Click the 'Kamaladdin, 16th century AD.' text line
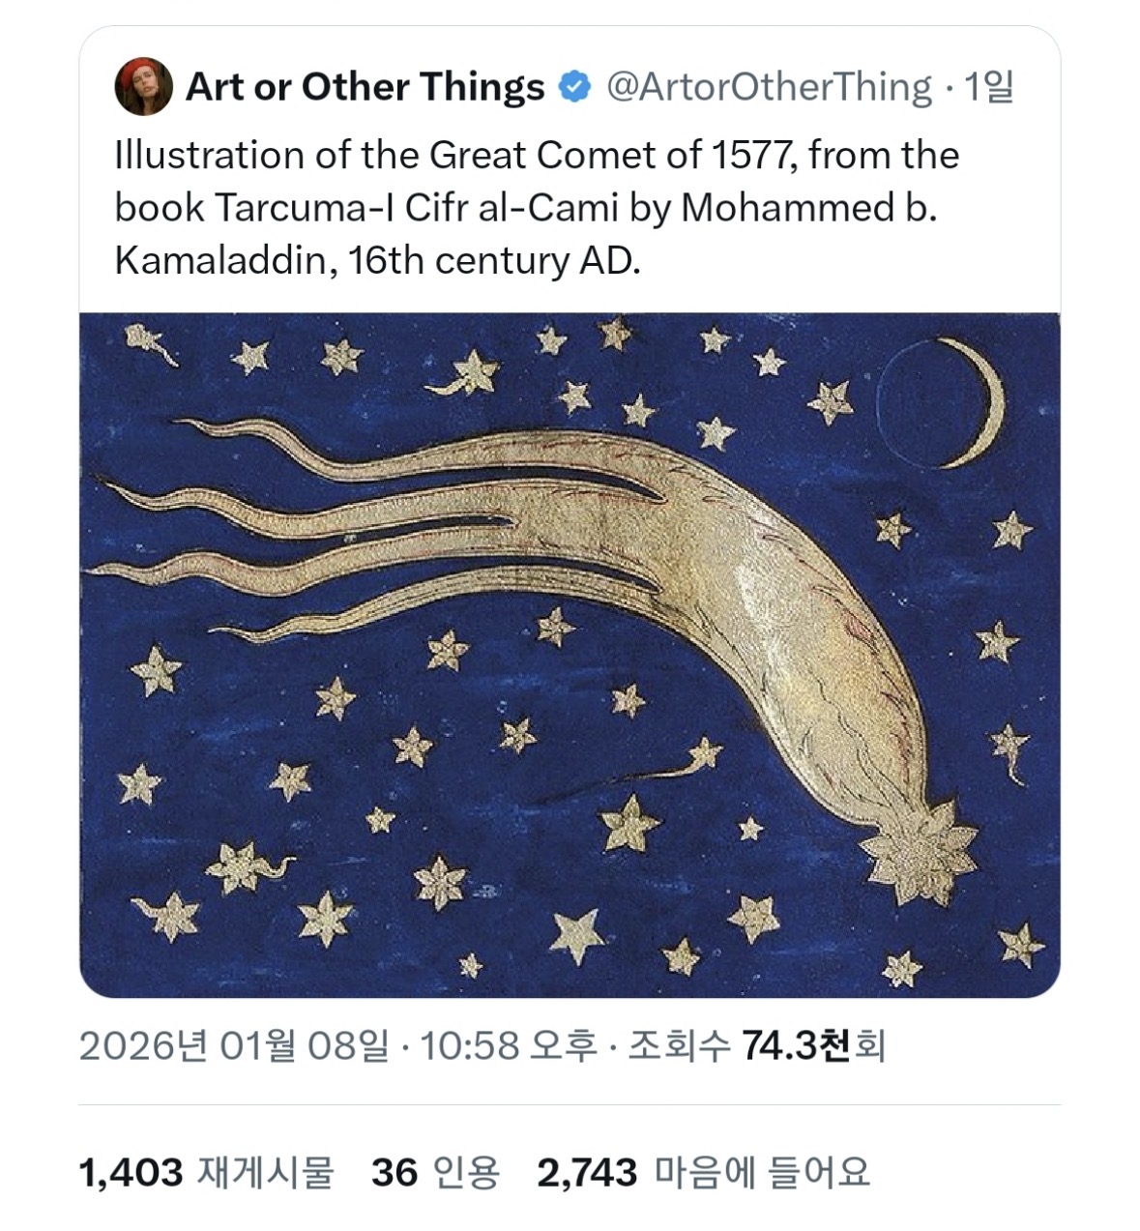Image resolution: width=1140 pixels, height=1231 pixels. coord(377,260)
